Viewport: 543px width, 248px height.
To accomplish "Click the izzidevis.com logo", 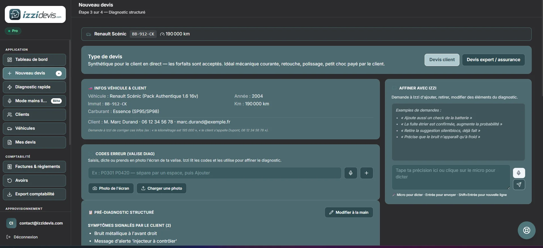I will (35, 14).
